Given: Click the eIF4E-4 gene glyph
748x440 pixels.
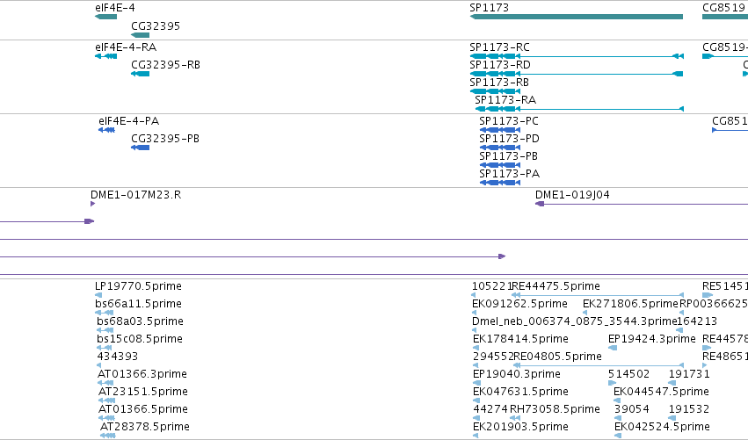Looking at the screenshot, I should click(x=105, y=17).
